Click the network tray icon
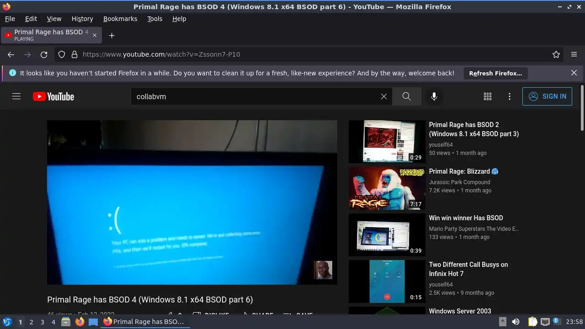Image resolution: width=585 pixels, height=329 pixels. 545,322
